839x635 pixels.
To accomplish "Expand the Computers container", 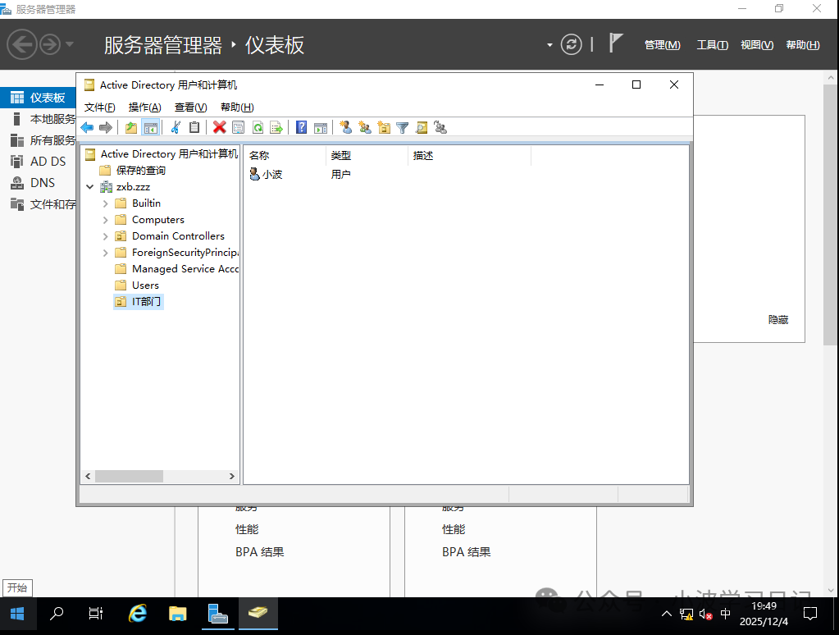I will [x=106, y=220].
